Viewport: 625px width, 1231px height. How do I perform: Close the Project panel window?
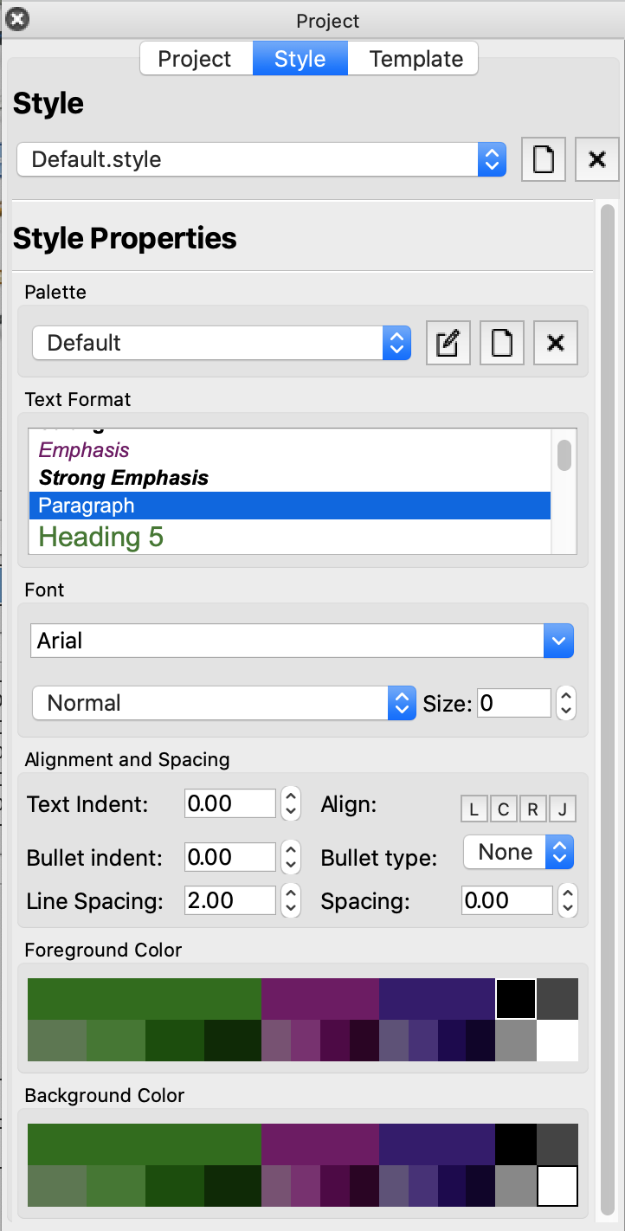[17, 18]
